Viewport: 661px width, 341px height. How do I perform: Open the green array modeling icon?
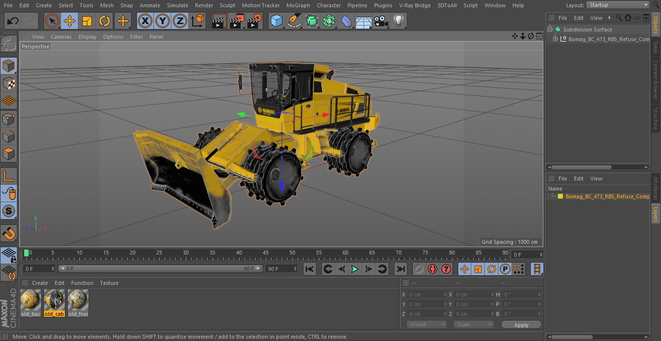(329, 21)
